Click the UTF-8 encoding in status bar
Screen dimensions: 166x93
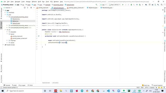(x=147, y=88)
